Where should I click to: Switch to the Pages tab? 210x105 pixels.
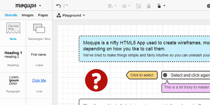tap(43, 15)
